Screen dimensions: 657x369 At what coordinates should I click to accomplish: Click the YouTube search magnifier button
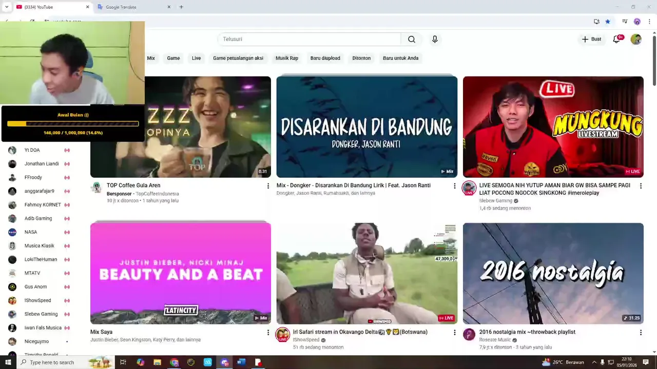pos(412,39)
